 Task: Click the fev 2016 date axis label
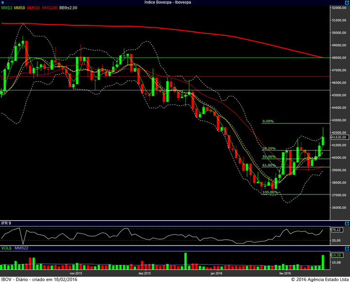285,273
